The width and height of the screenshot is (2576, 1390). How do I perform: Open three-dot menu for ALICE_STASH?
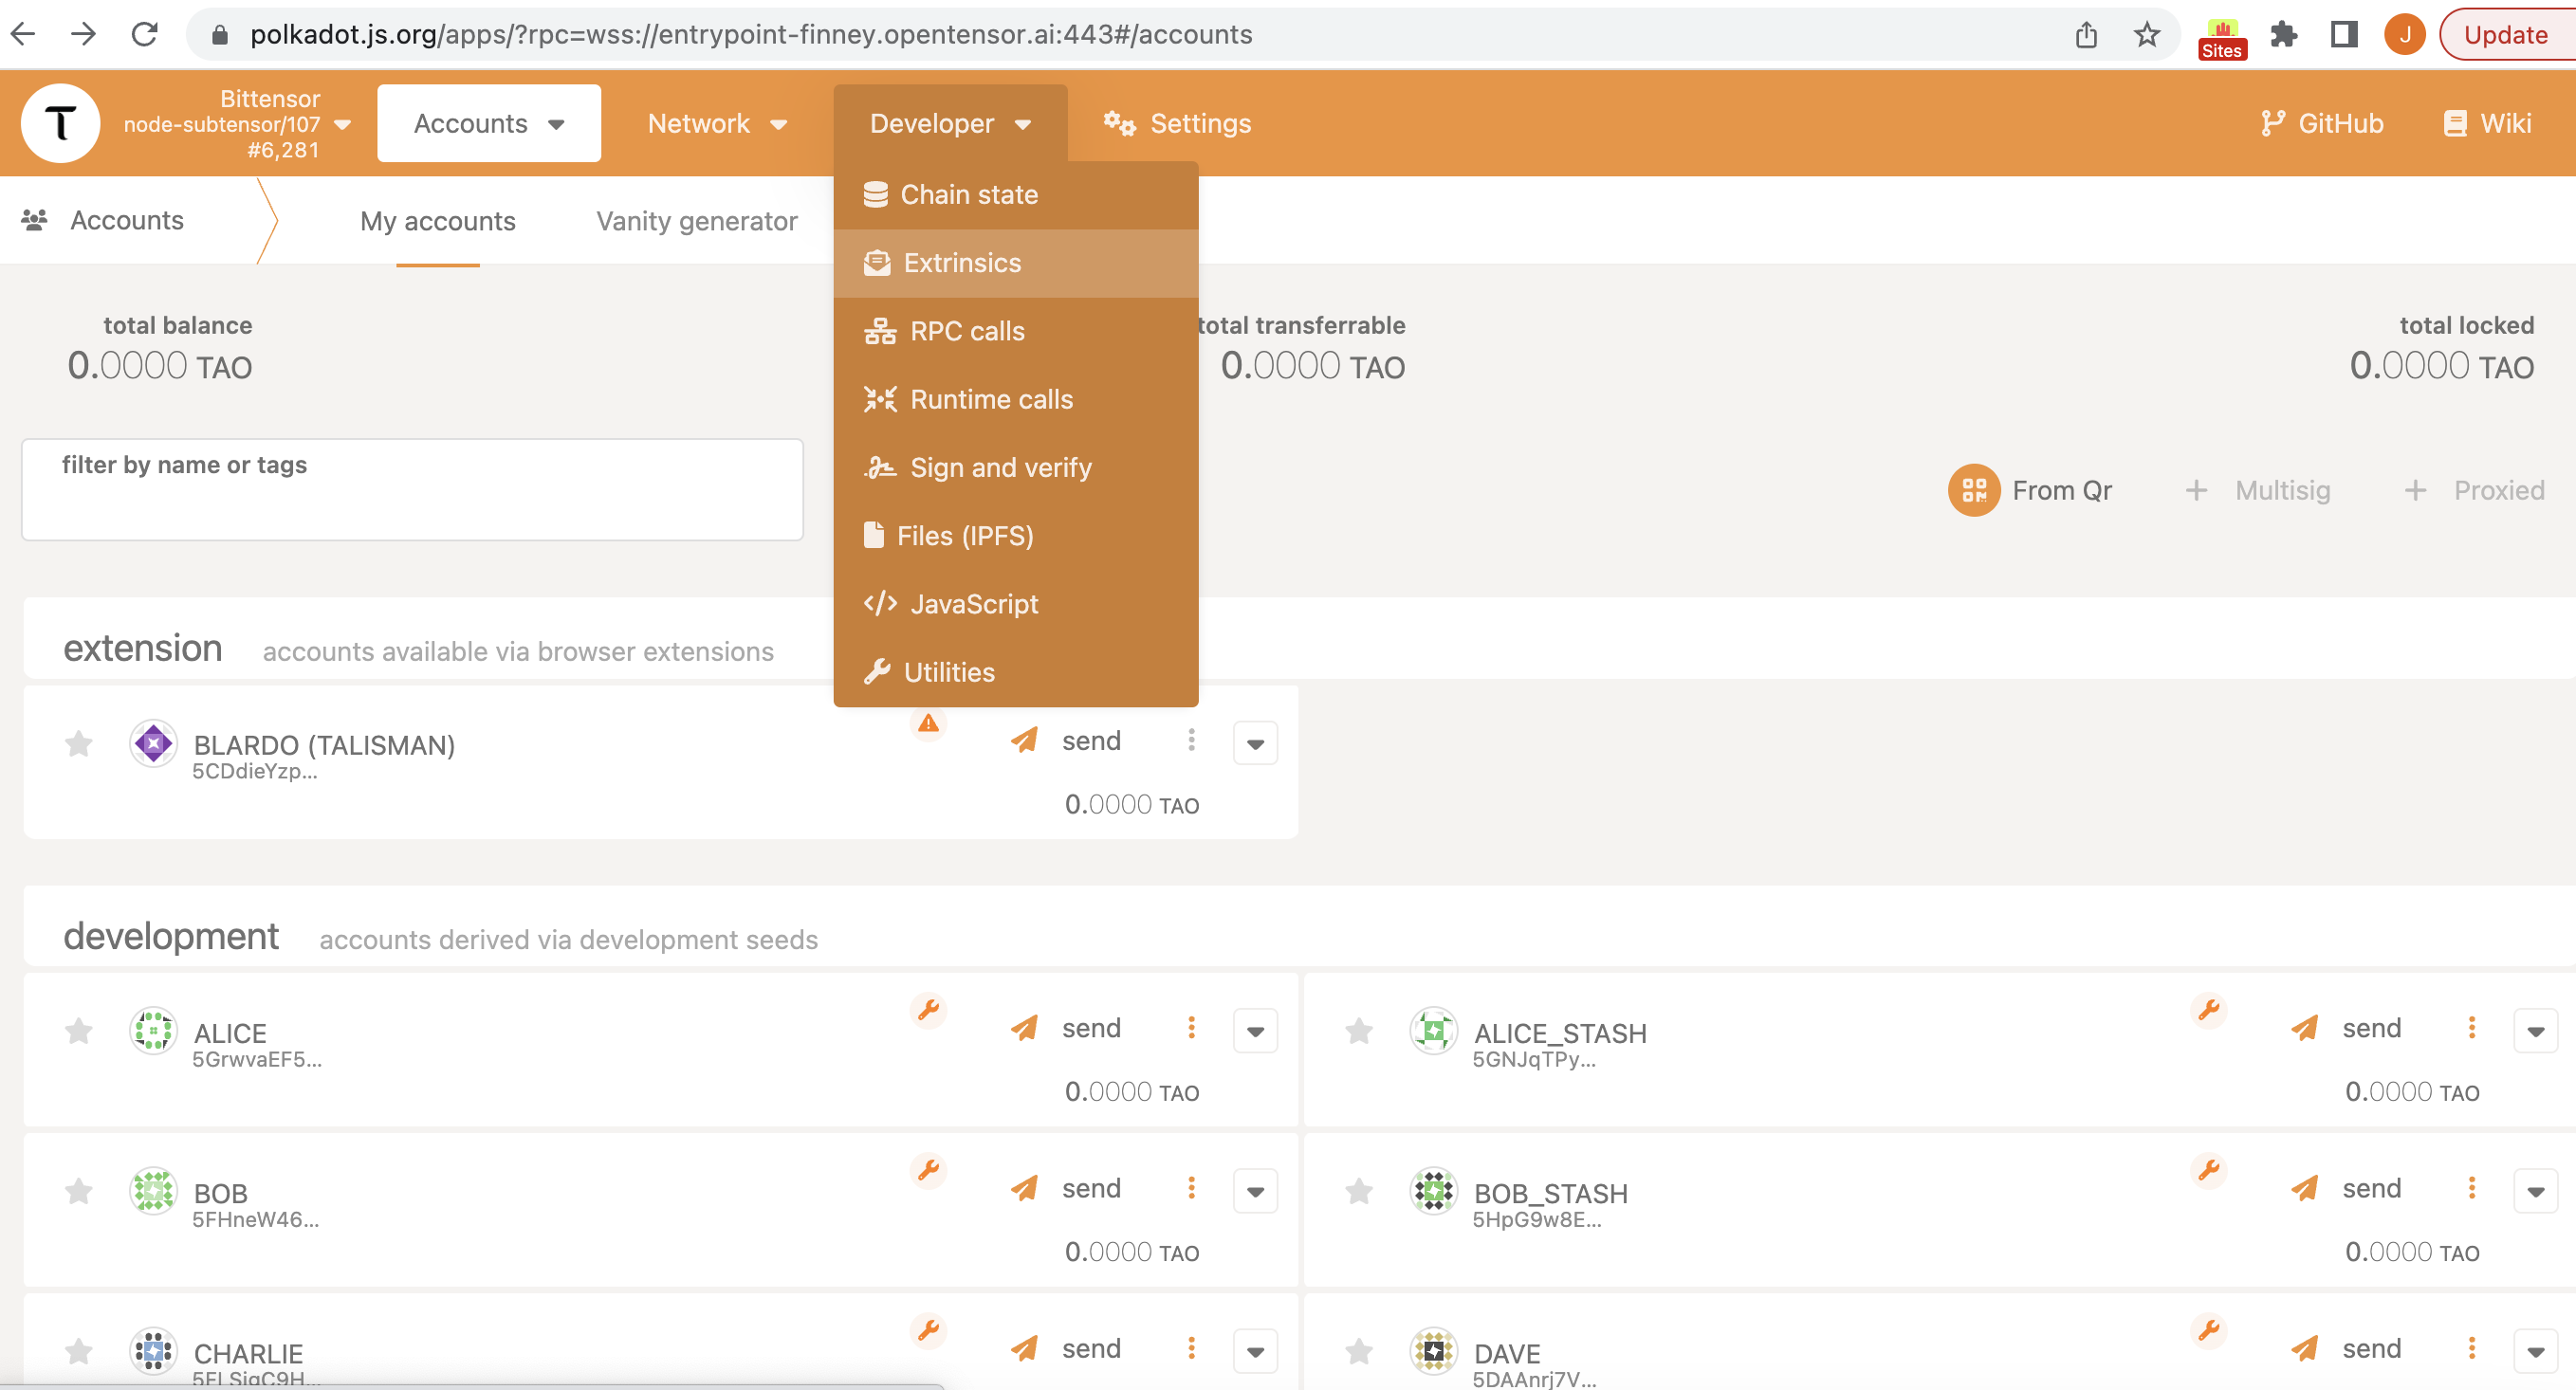[2471, 1028]
